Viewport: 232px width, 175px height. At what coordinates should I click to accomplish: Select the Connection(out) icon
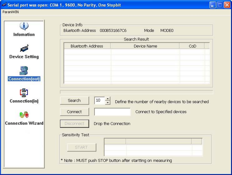pos(24,70)
